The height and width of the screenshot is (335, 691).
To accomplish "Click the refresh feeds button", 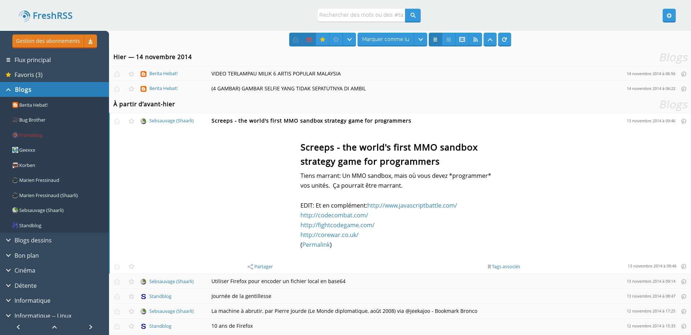I will click(x=504, y=40).
